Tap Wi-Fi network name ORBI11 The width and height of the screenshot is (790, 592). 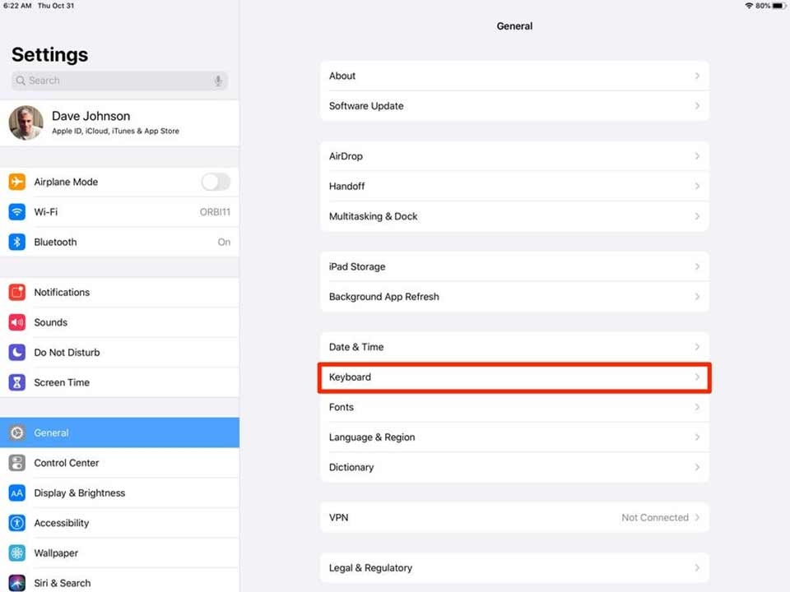pos(215,212)
